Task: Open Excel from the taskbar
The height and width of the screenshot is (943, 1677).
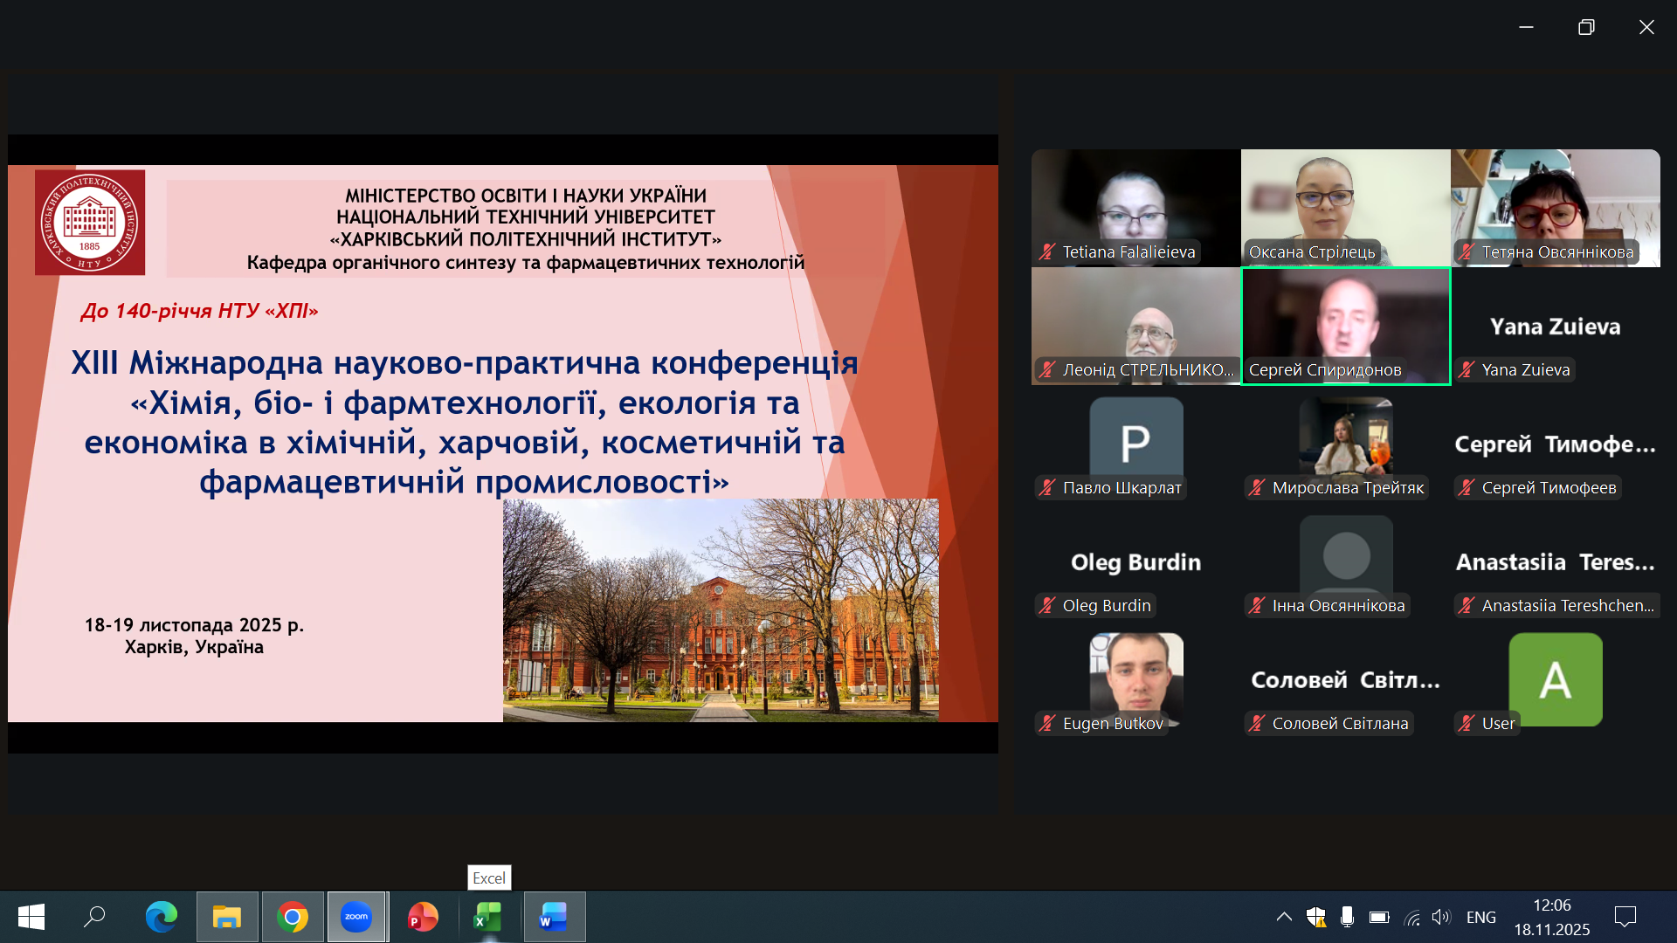Action: pyautogui.click(x=488, y=917)
